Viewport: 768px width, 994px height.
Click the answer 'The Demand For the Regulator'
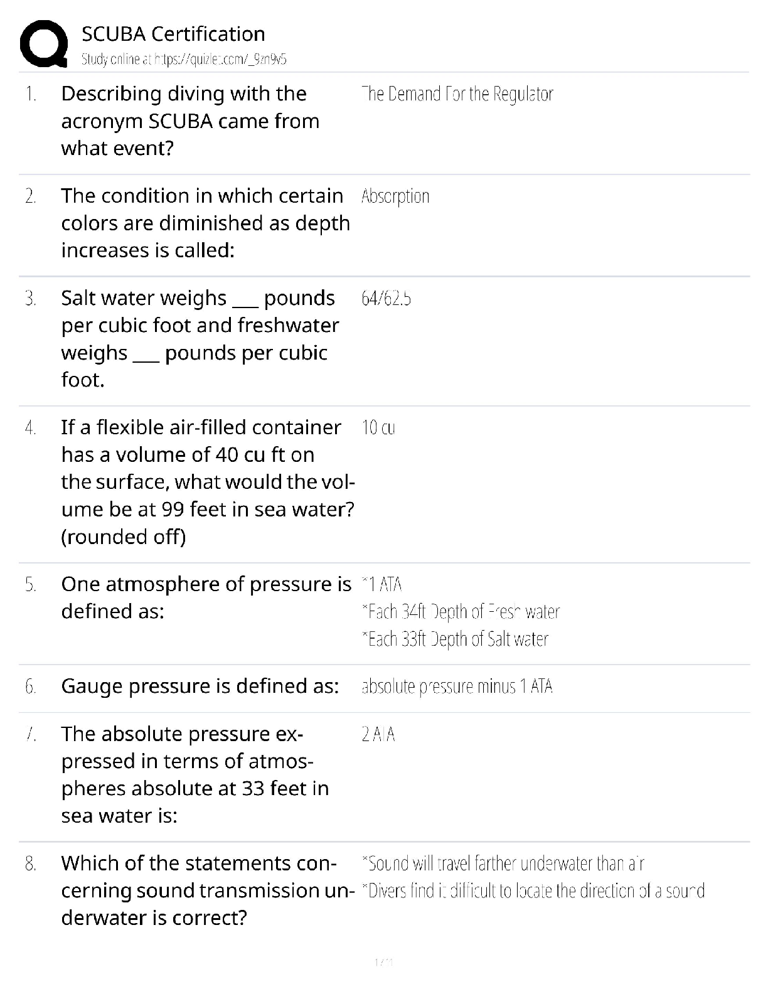(x=457, y=94)
